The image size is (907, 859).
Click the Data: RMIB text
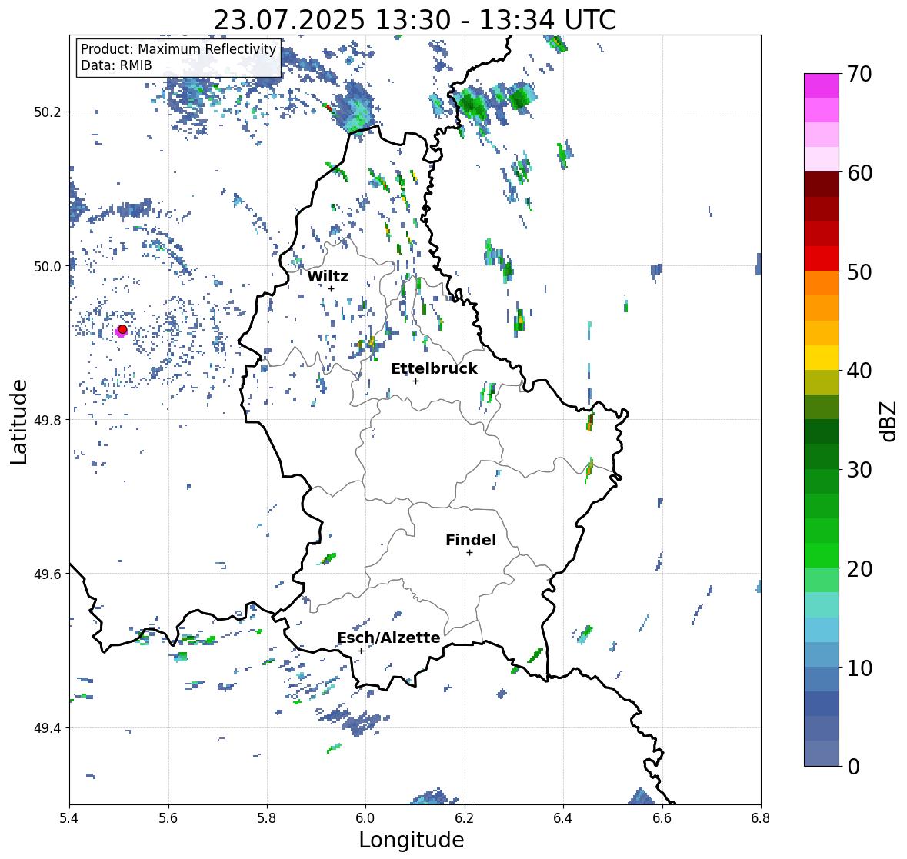[116, 65]
